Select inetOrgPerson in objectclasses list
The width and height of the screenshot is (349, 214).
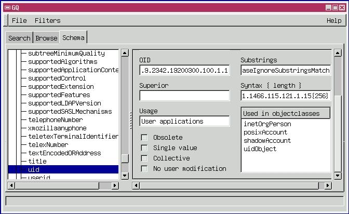(267, 124)
